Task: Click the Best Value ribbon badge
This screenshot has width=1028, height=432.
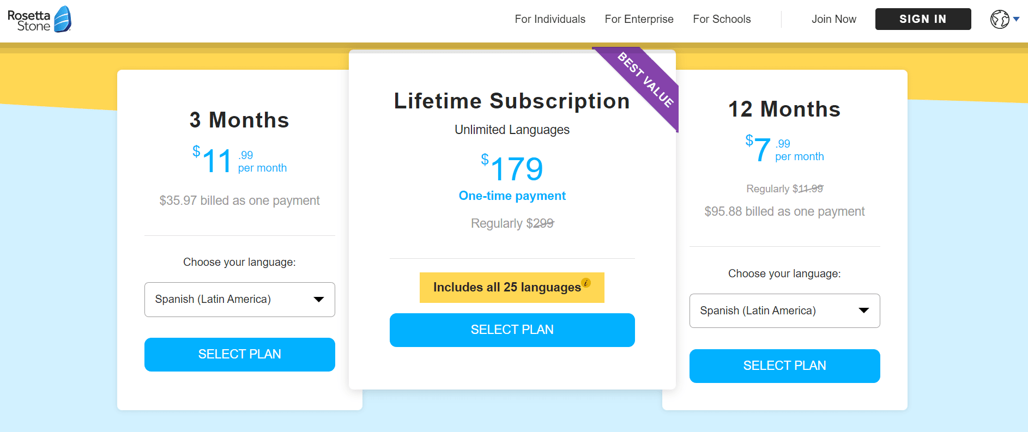Action: (x=646, y=80)
